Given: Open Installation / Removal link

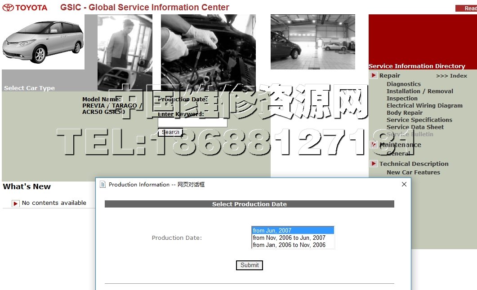Looking at the screenshot, I should click(420, 91).
